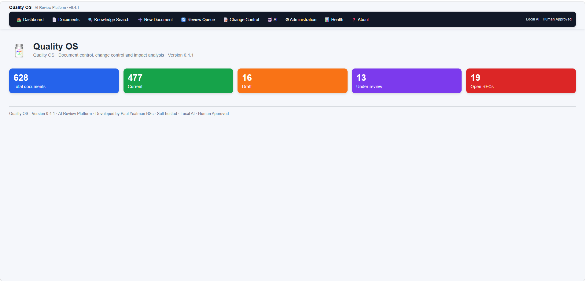Viewport: 586px width, 281px height.
Task: Click the Documents page icon
Action: tap(54, 20)
